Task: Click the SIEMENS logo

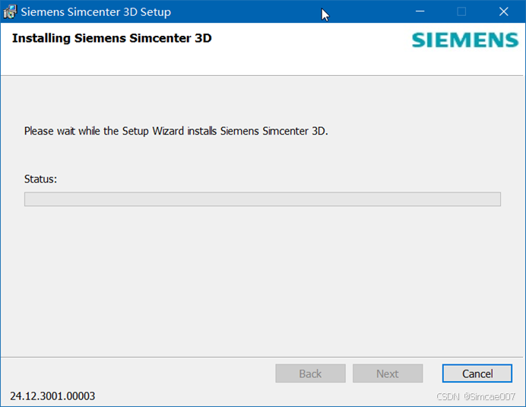Action: click(465, 40)
